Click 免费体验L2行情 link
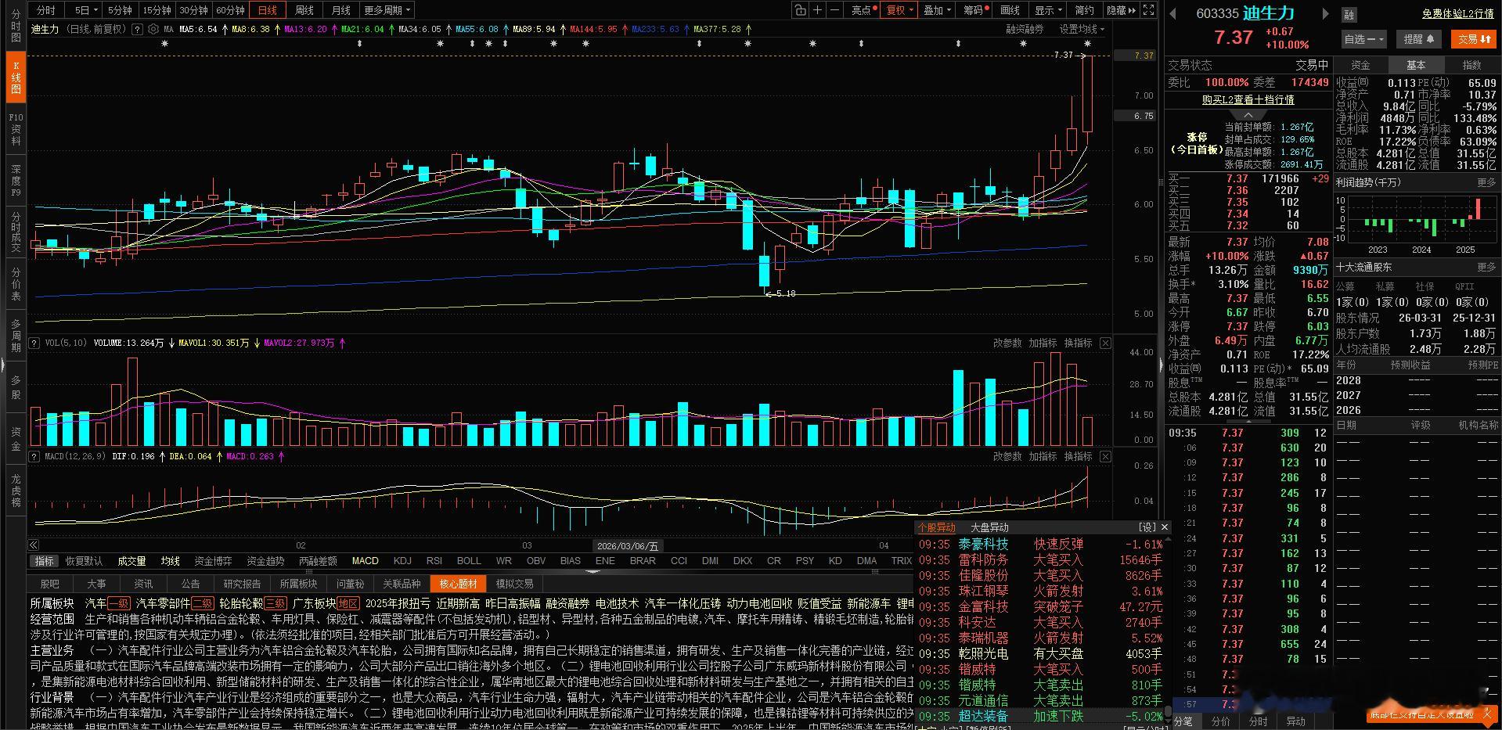The width and height of the screenshot is (1502, 730). (1457, 13)
